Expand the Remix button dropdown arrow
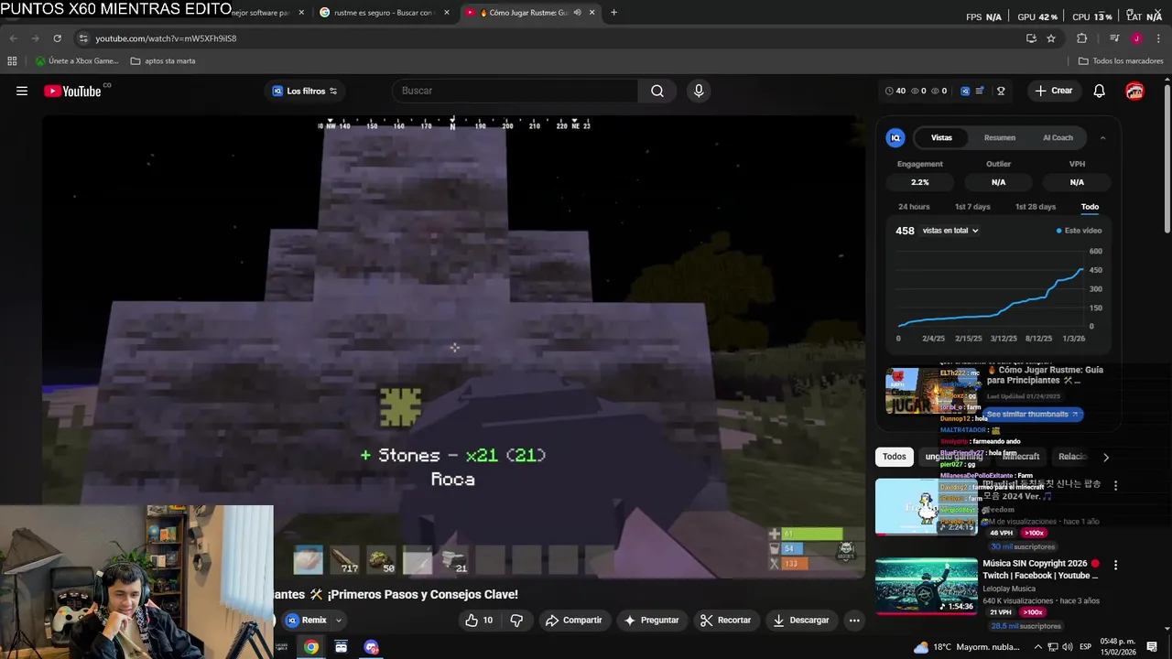This screenshot has height=659, width=1172. (338, 620)
